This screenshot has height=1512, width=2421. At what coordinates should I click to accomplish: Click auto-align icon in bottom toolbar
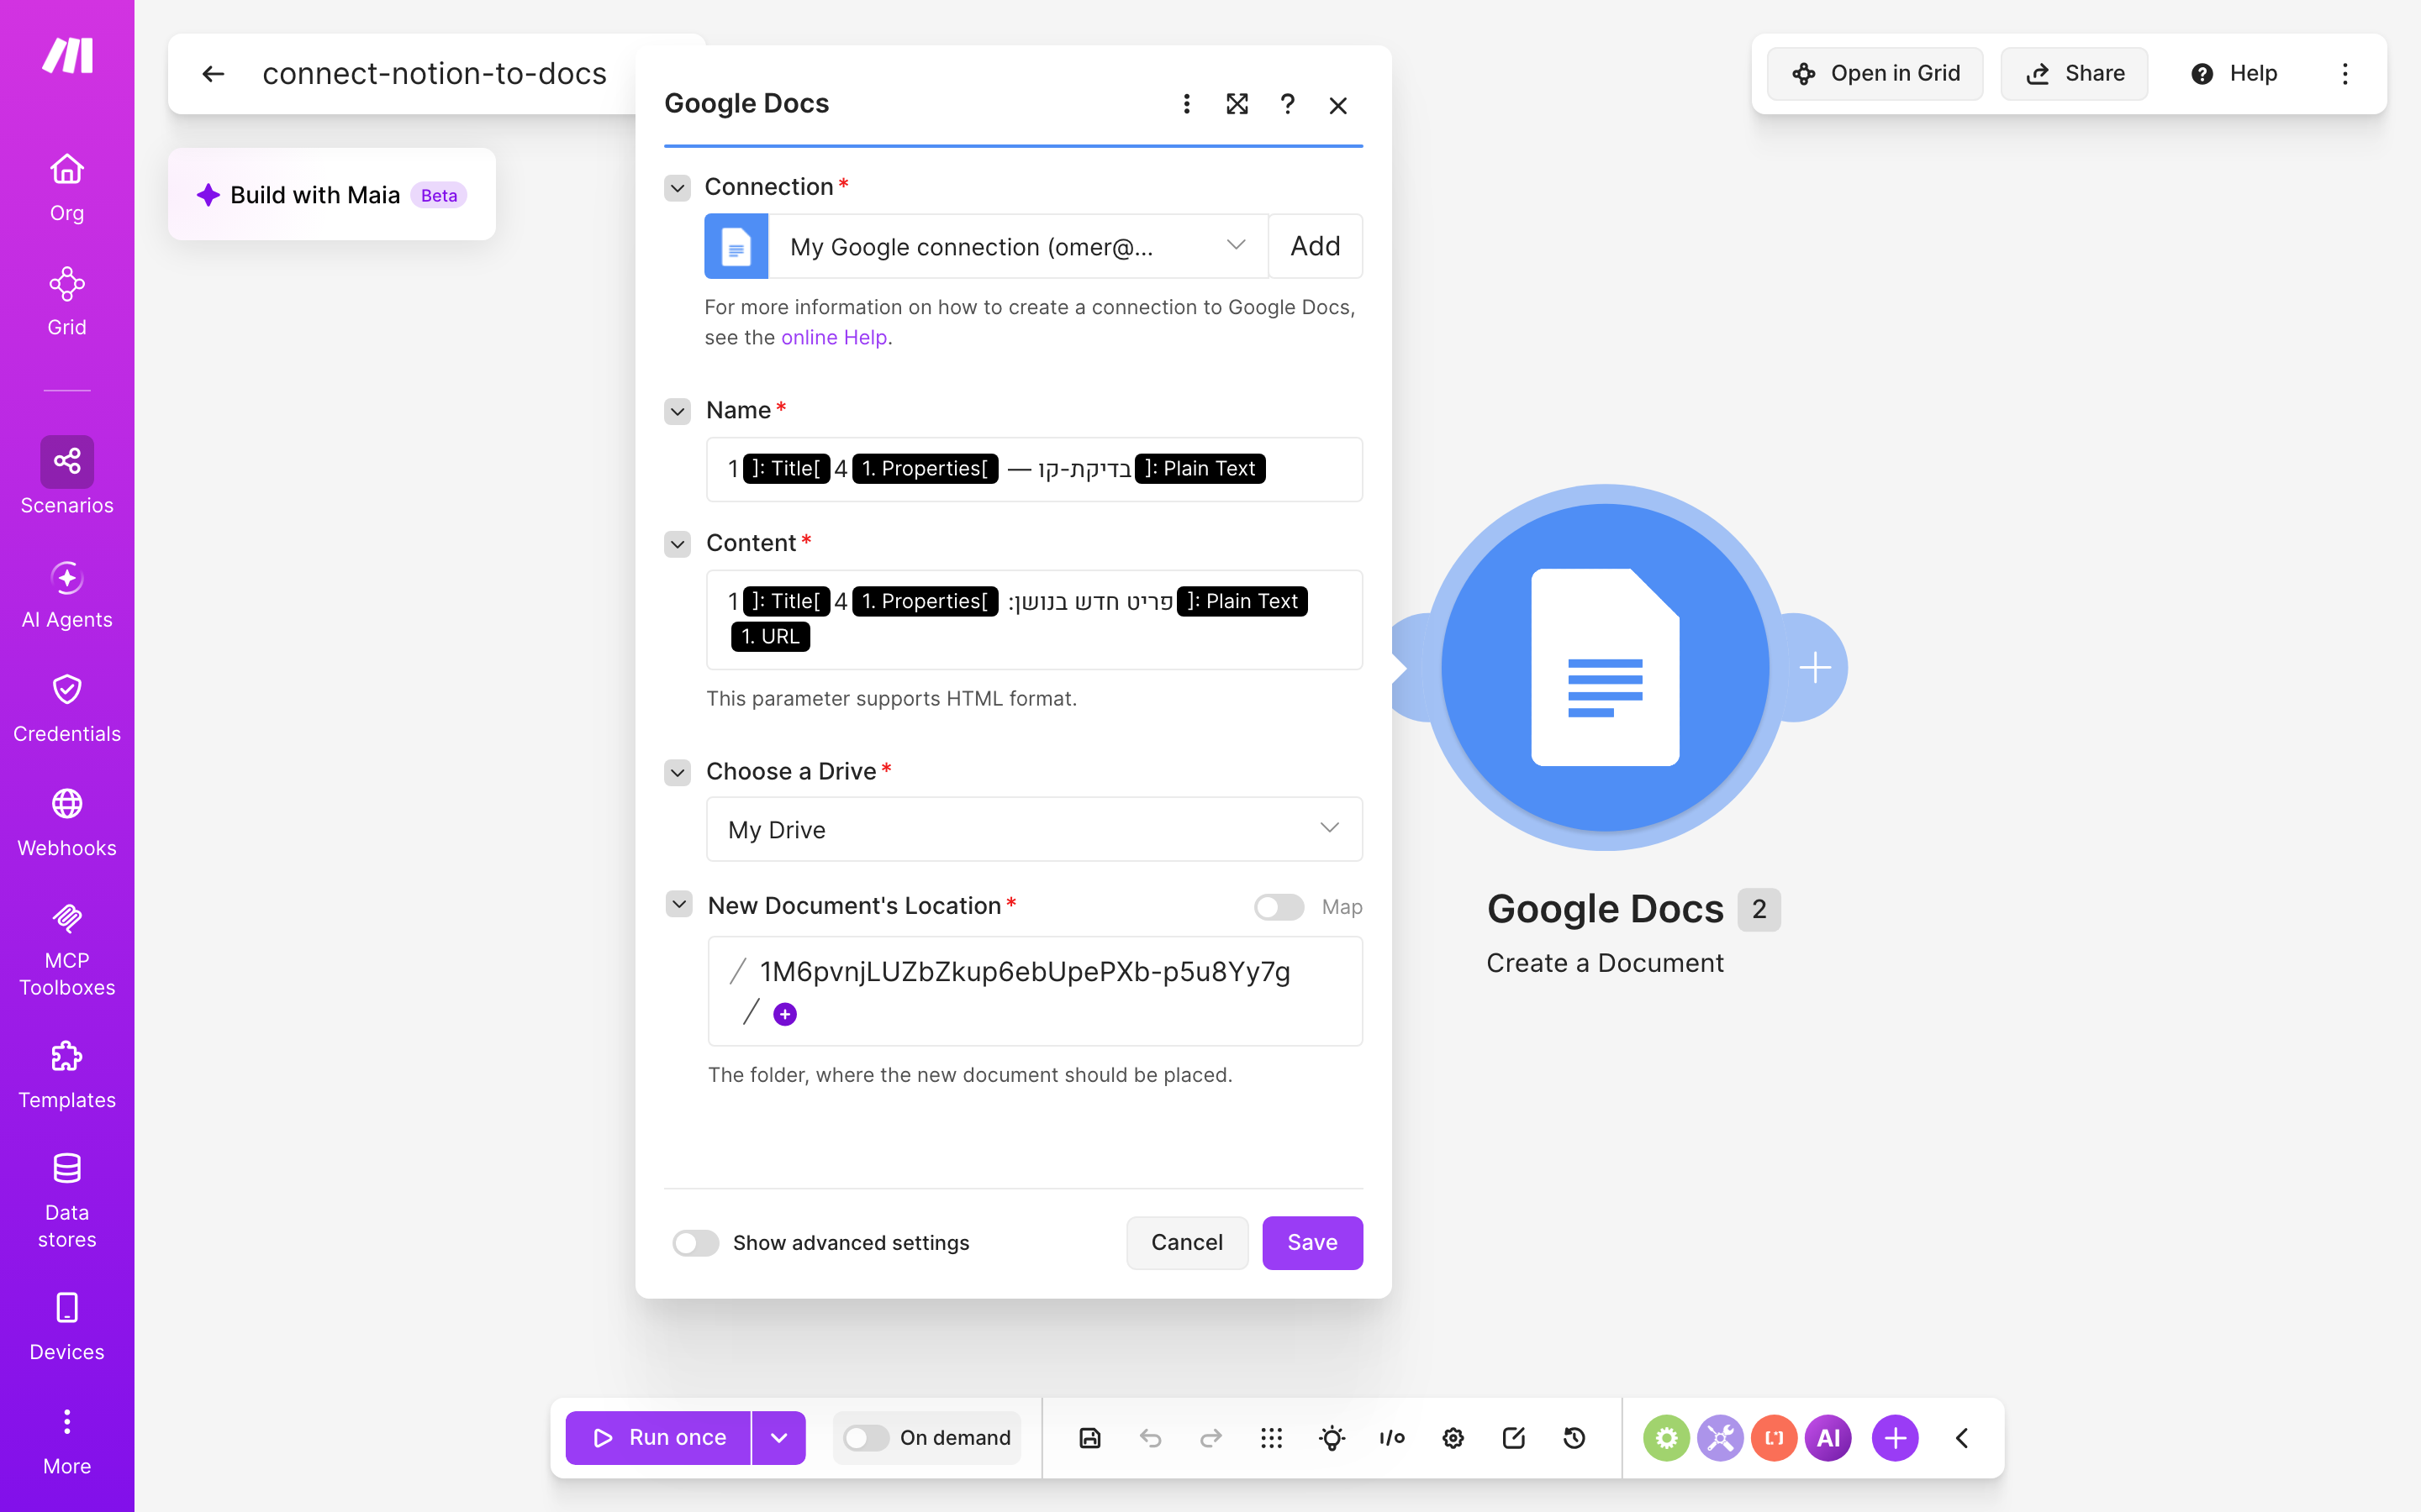tap(1270, 1438)
